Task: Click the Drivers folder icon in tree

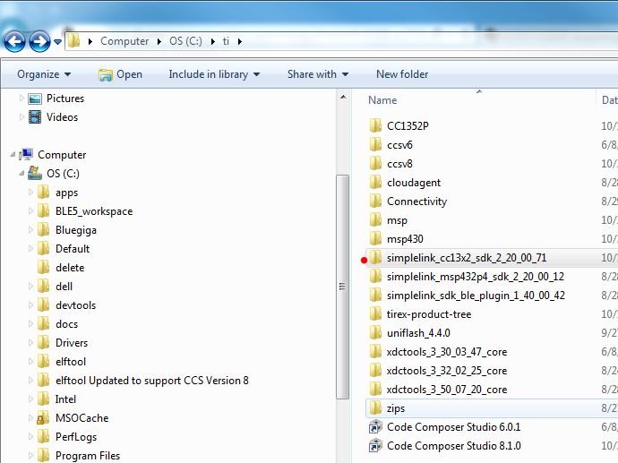Action: 43,343
